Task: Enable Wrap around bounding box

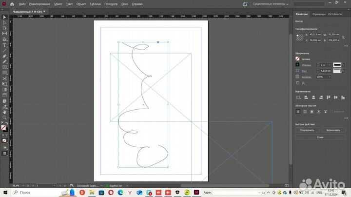Action: [305, 112]
